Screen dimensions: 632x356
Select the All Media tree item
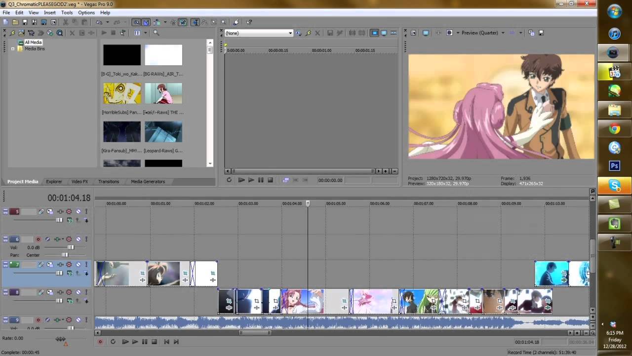tap(33, 43)
